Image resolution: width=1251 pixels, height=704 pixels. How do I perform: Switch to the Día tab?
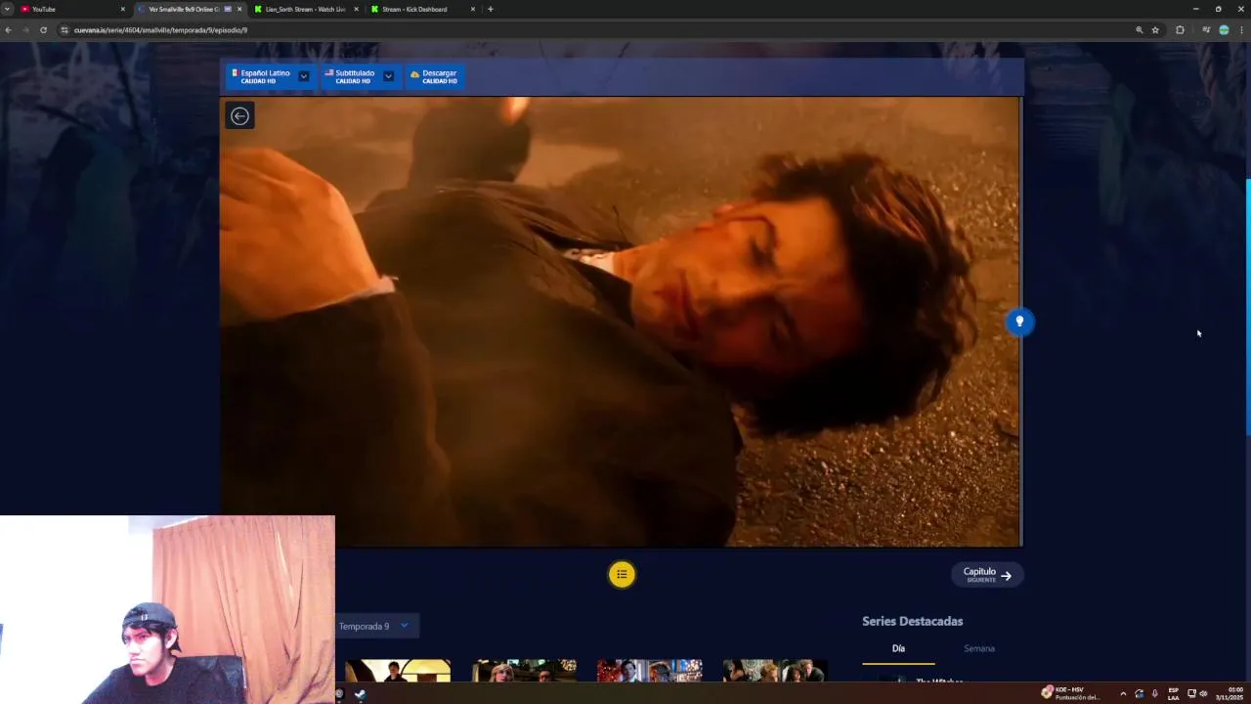(898, 648)
